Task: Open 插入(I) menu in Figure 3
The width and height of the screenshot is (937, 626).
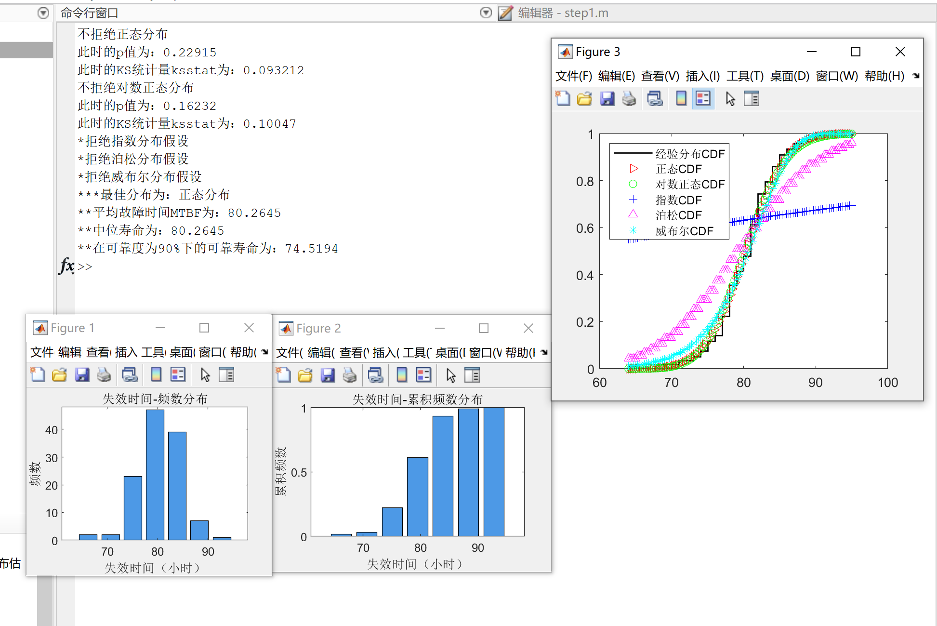Action: pos(703,76)
